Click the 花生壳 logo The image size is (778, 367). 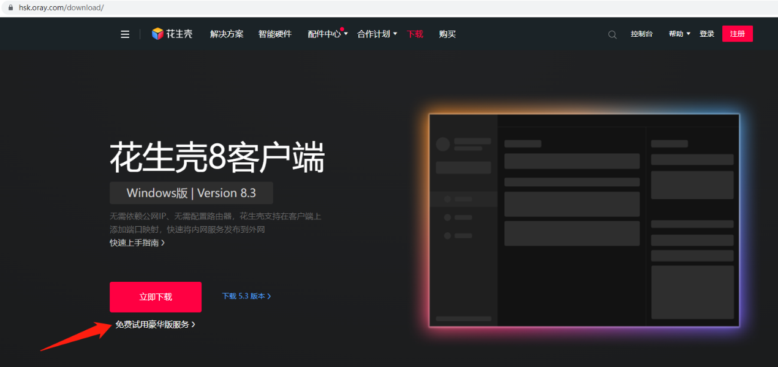pos(172,34)
